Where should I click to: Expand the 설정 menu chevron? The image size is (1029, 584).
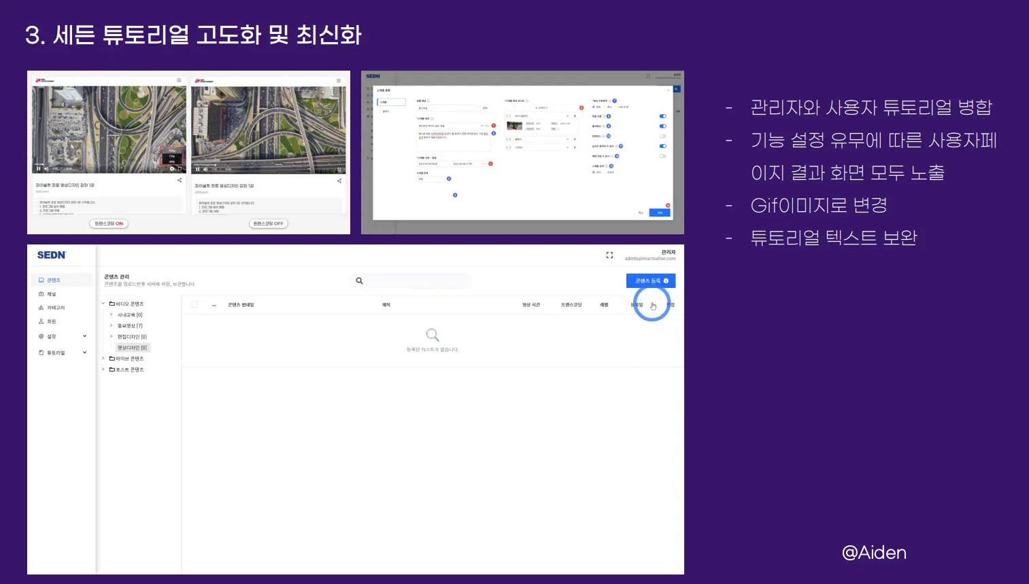(84, 336)
